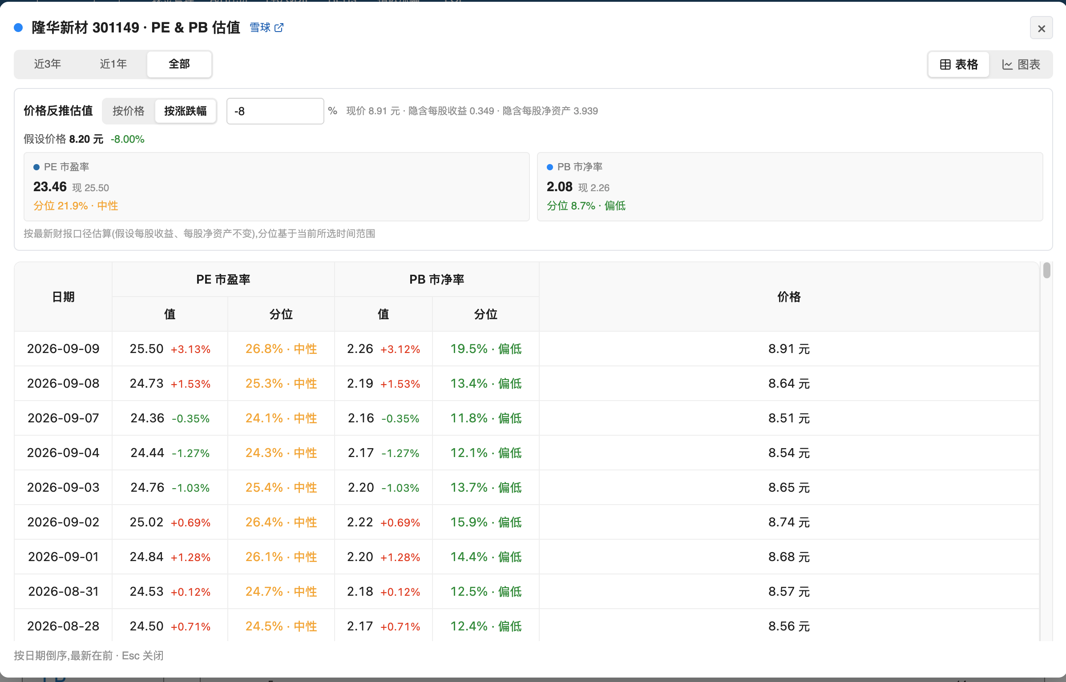Select the 2026-09-02 date cell
Screen dimensions: 1066x682
pos(63,522)
